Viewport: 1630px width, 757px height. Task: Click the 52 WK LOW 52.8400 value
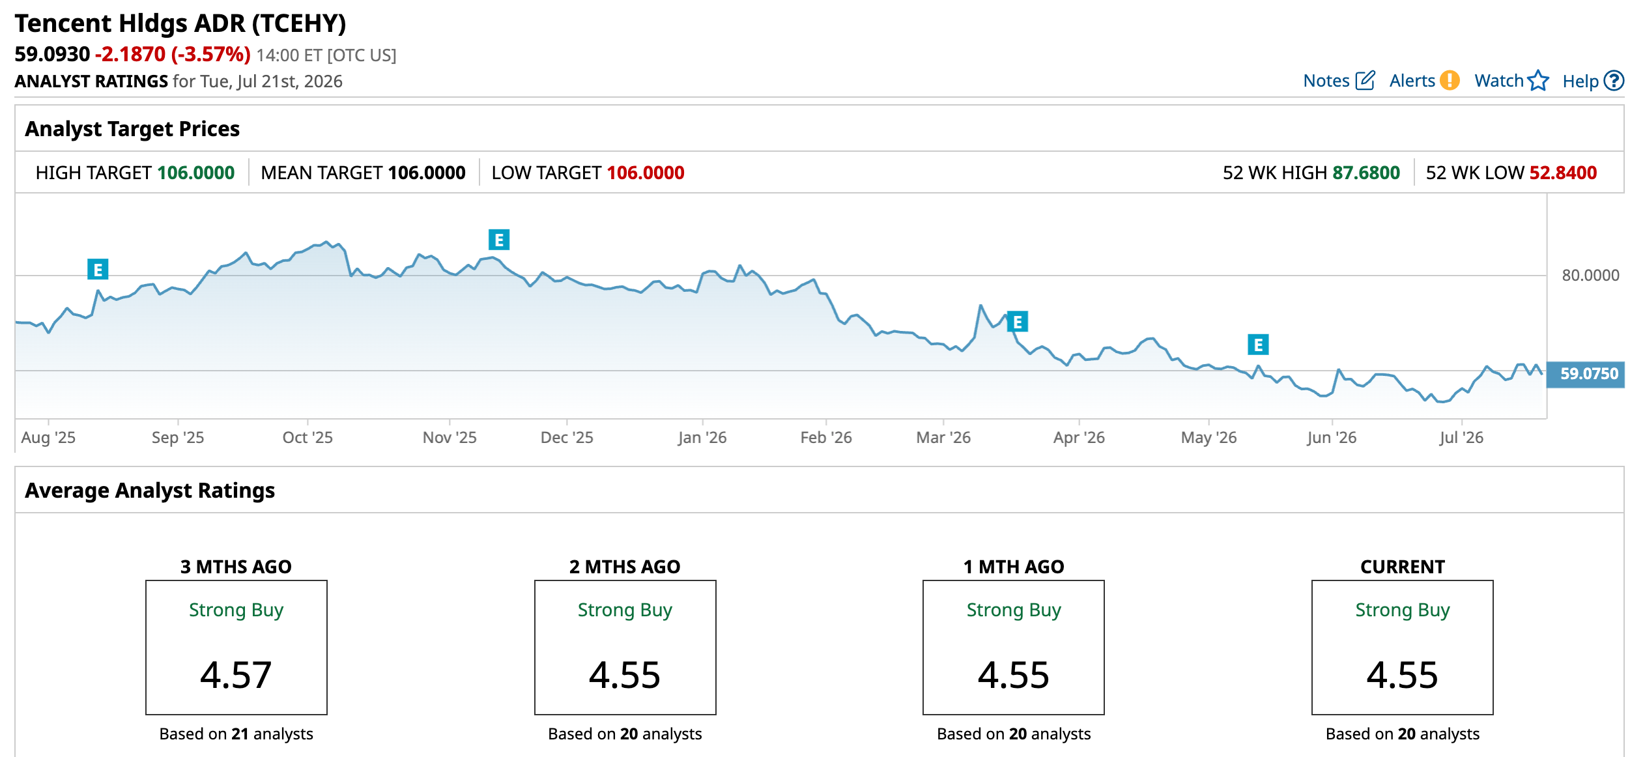pyautogui.click(x=1563, y=173)
